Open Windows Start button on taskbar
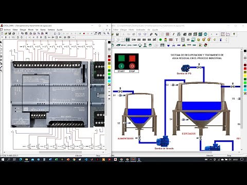Image resolution: width=247 pixels, height=185 pixels. [3, 159]
